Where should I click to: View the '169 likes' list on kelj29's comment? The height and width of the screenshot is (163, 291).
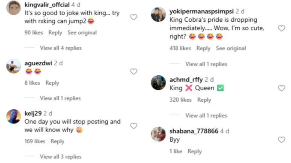(35, 141)
